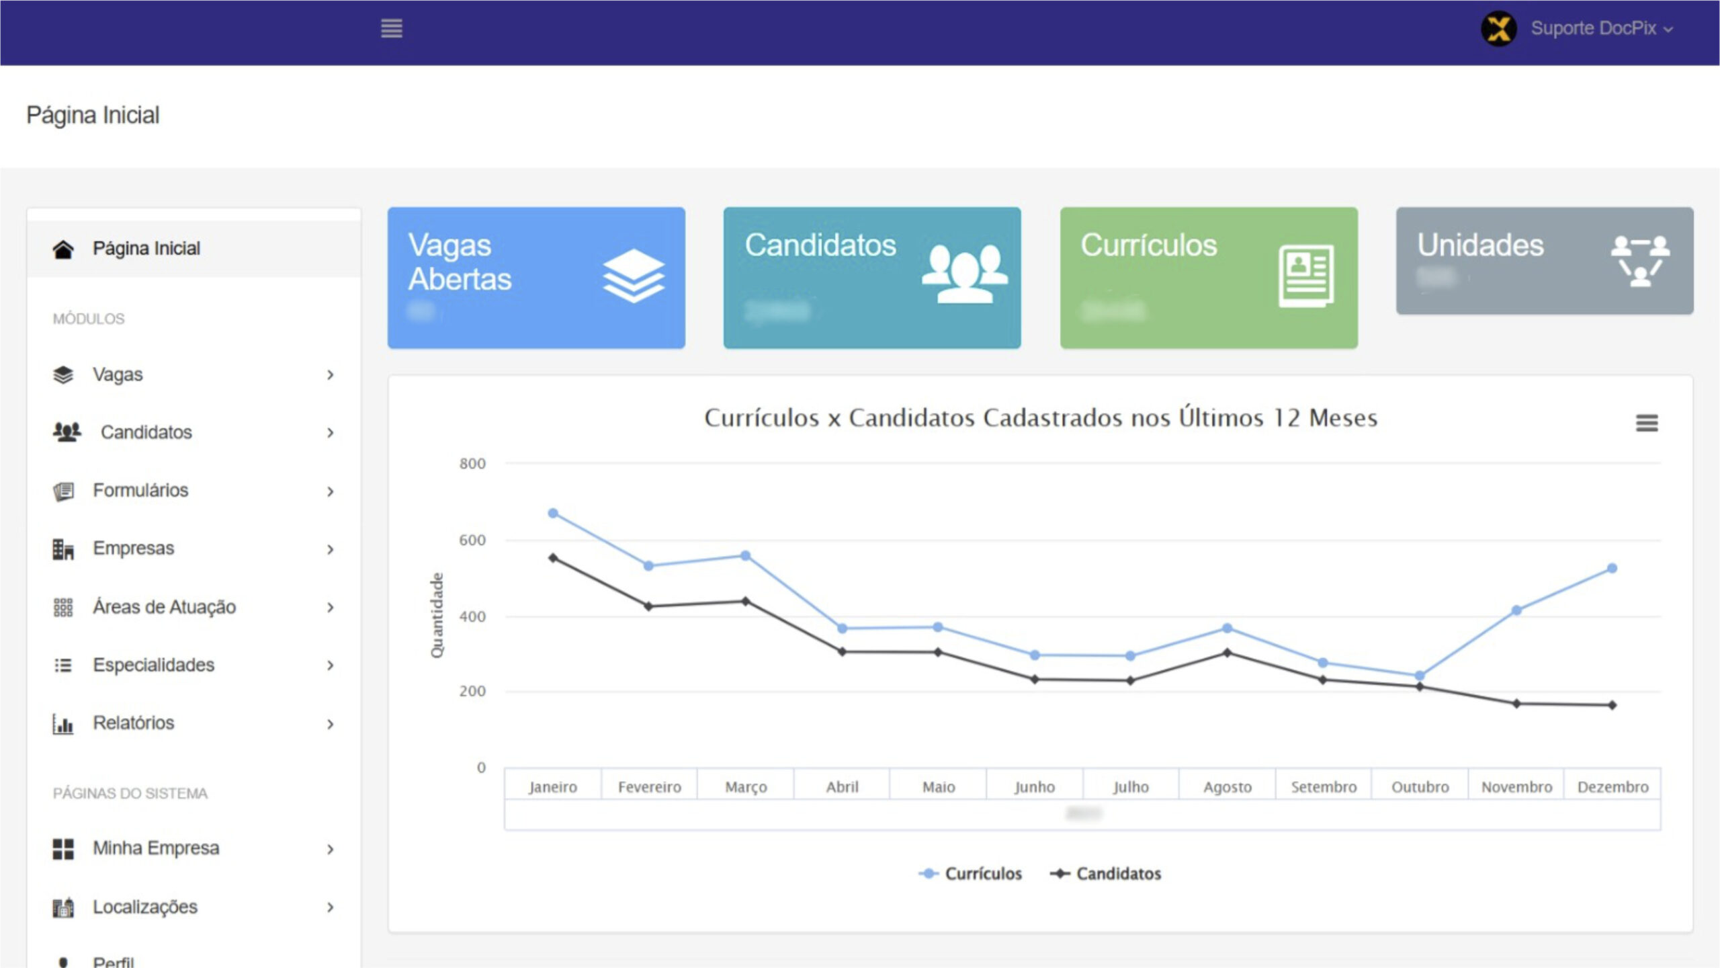Image resolution: width=1720 pixels, height=968 pixels.
Task: Click the hamburger menu icon in top bar
Action: click(x=392, y=28)
